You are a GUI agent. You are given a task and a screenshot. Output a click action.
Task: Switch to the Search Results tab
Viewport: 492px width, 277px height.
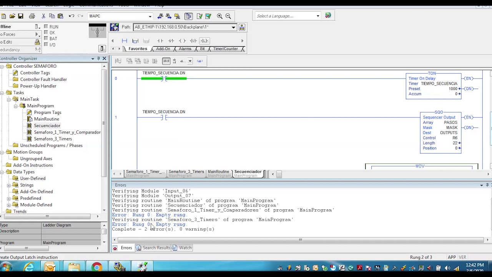153,248
